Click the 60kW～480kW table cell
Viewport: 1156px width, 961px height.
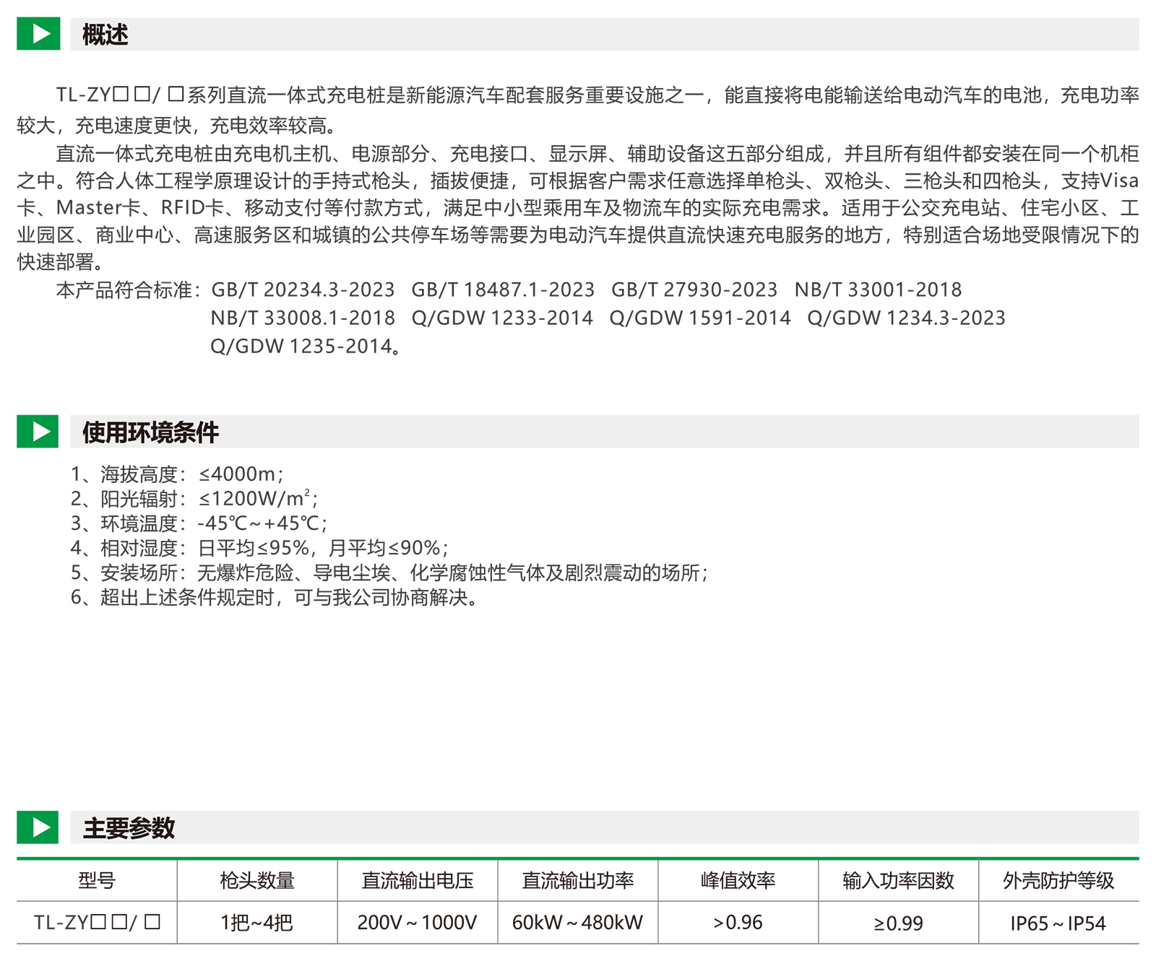(x=578, y=923)
